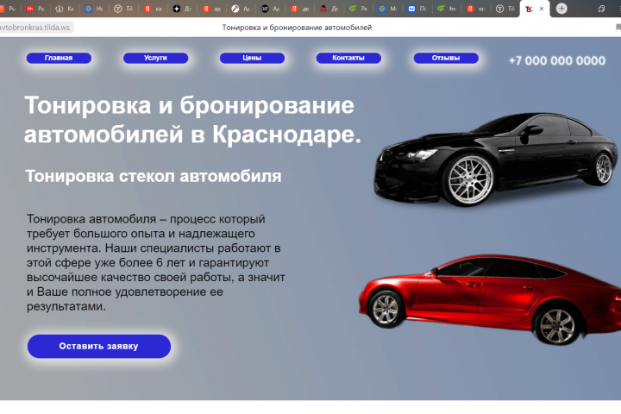The width and height of the screenshot is (621, 414).
Task: Open the Yandex tab labeled ка
Action: 152,9
